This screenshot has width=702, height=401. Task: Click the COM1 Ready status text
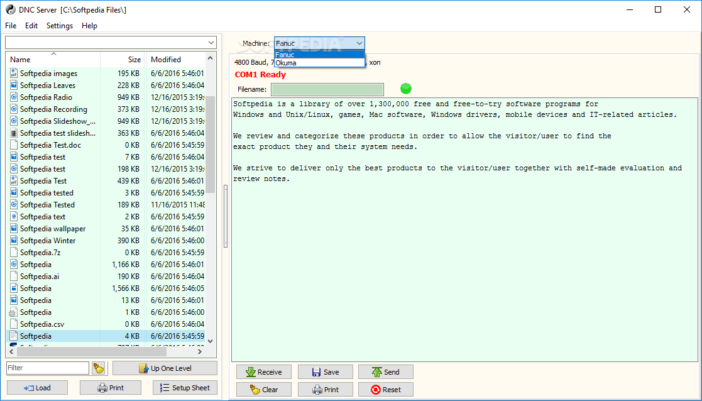260,75
